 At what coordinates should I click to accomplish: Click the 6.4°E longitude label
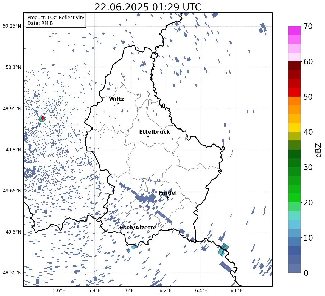201,291
